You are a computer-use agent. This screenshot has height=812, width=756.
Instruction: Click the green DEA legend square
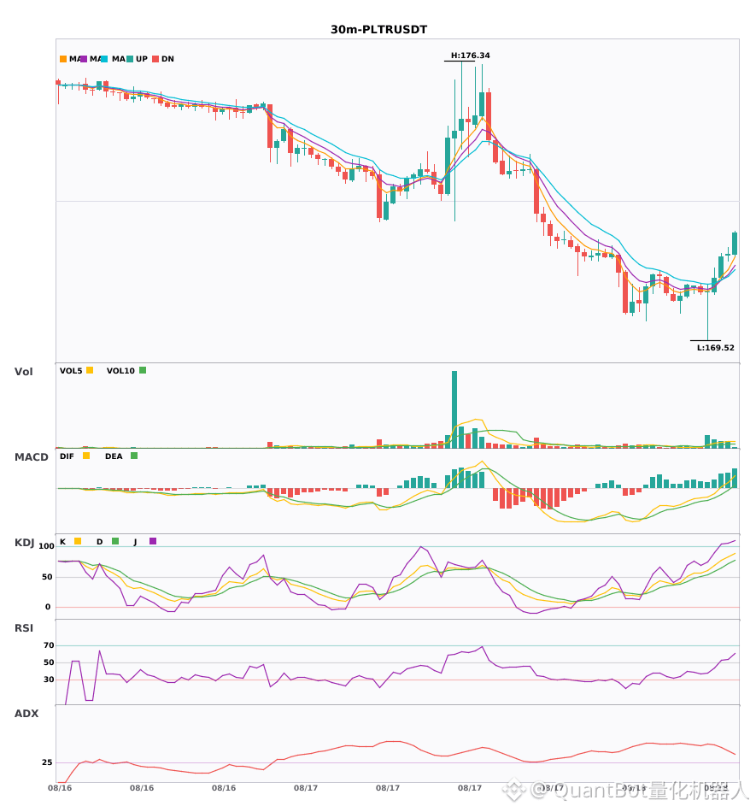click(x=134, y=456)
